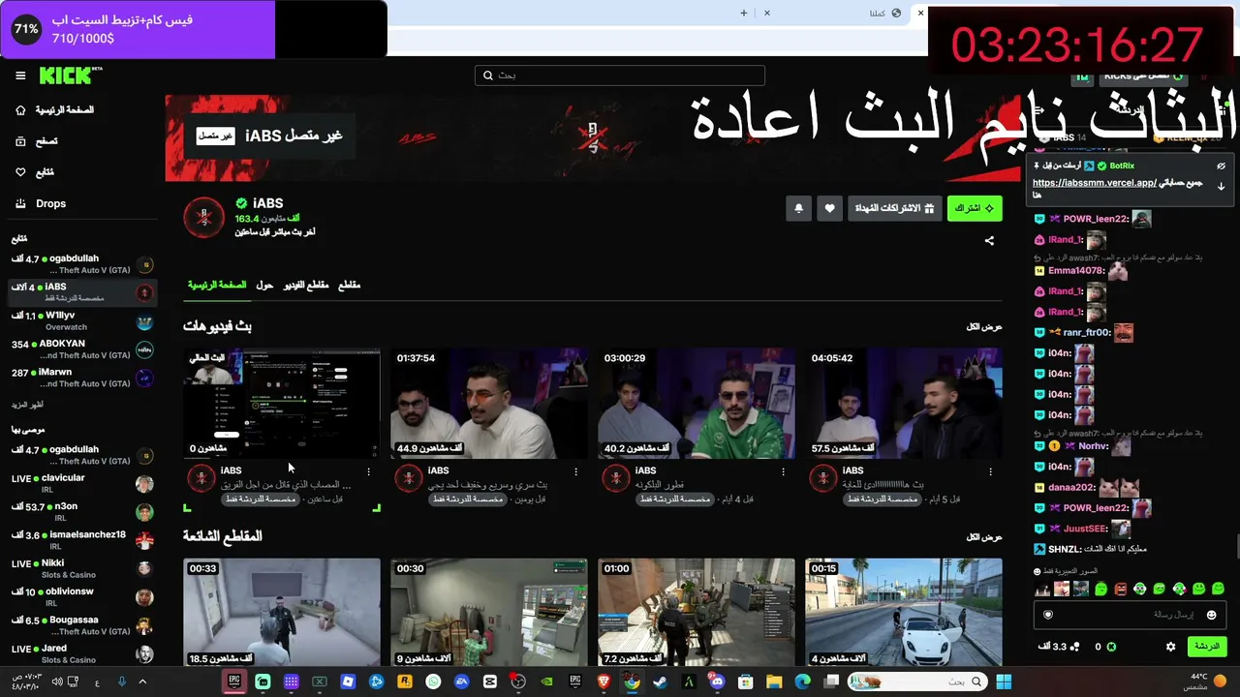Viewport: 1240px width, 697px height.
Task: Follow the channel with the heart button
Action: coord(829,208)
